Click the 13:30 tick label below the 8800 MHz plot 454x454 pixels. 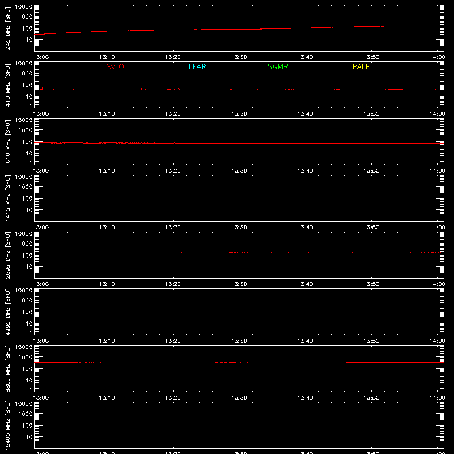pyautogui.click(x=239, y=398)
